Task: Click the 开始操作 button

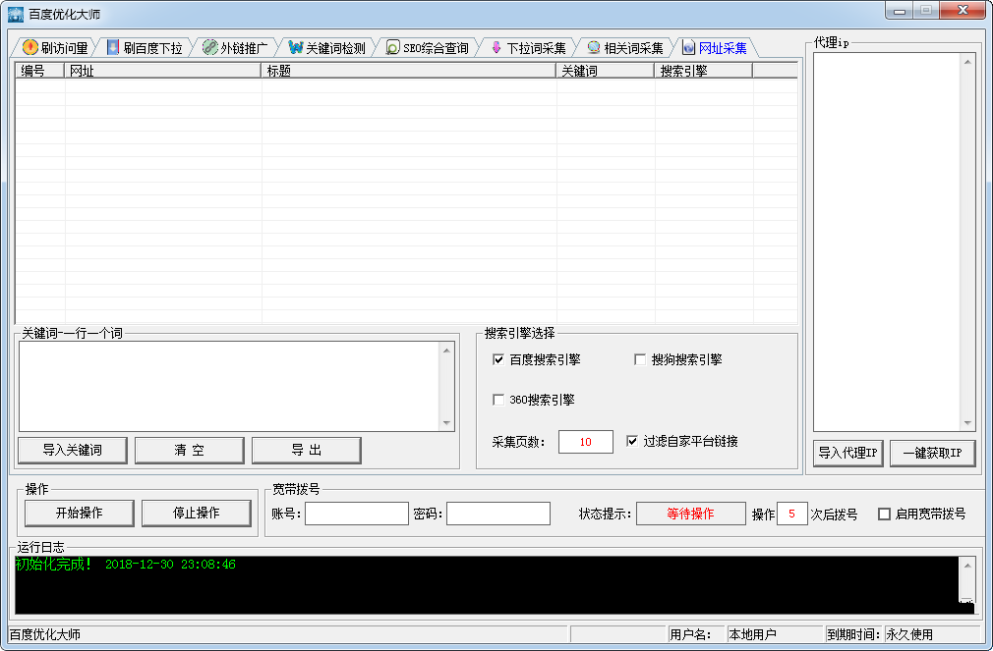Action: click(80, 514)
